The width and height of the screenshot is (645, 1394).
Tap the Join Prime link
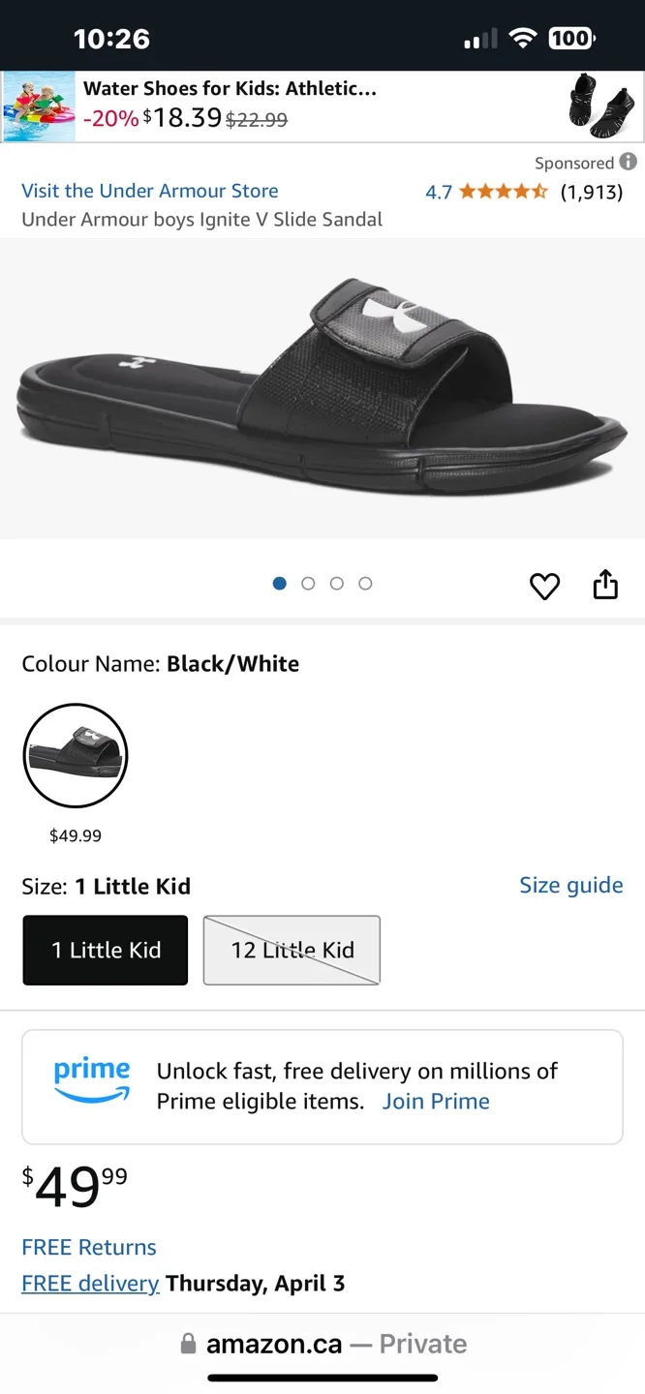tap(435, 1101)
